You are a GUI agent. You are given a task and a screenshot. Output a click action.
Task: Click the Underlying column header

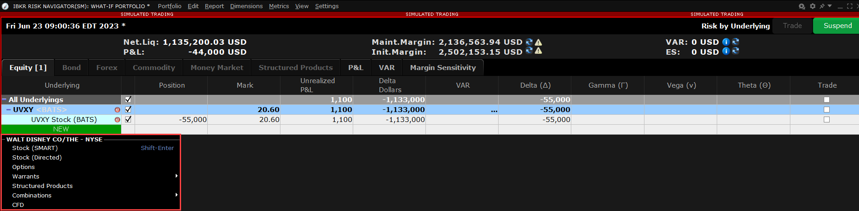(61, 85)
